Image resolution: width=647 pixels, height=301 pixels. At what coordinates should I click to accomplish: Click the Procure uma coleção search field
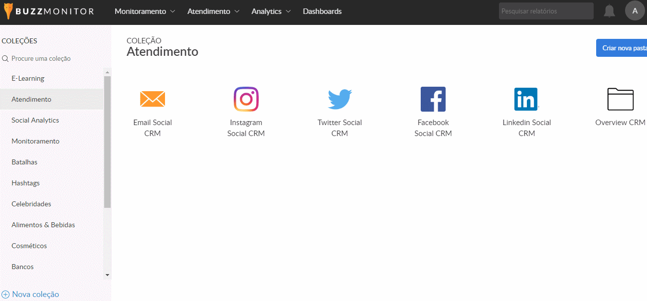pos(41,58)
